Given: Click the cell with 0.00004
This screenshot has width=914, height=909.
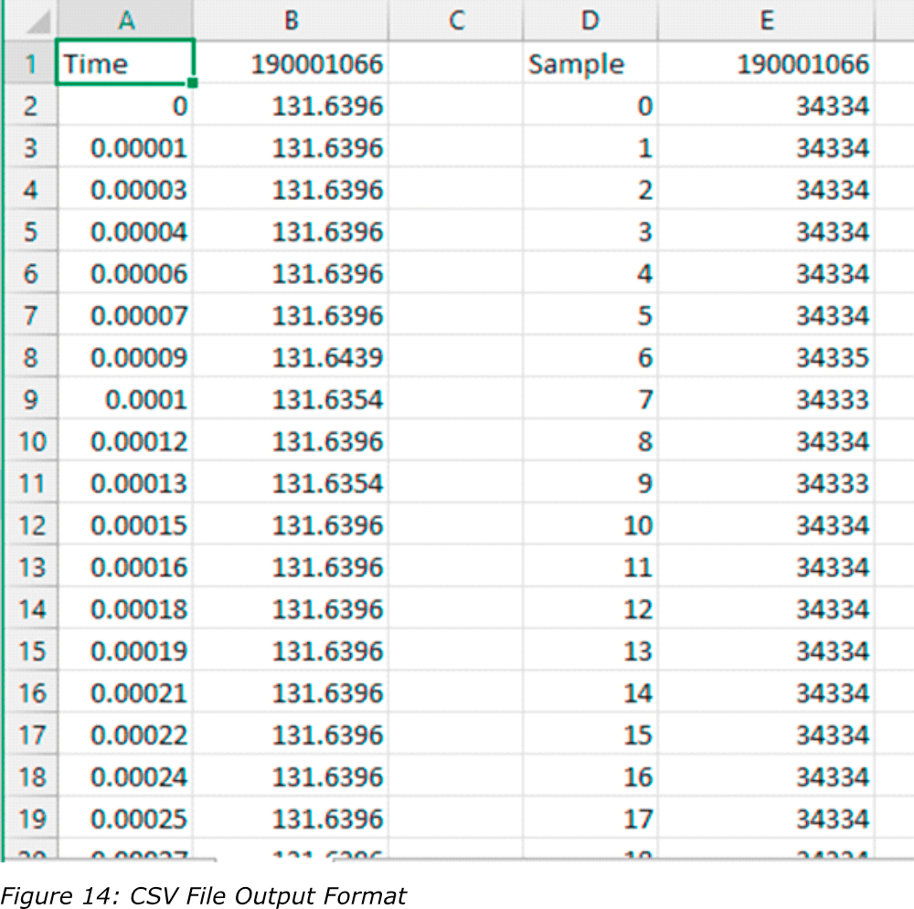Looking at the screenshot, I should pos(125,231).
